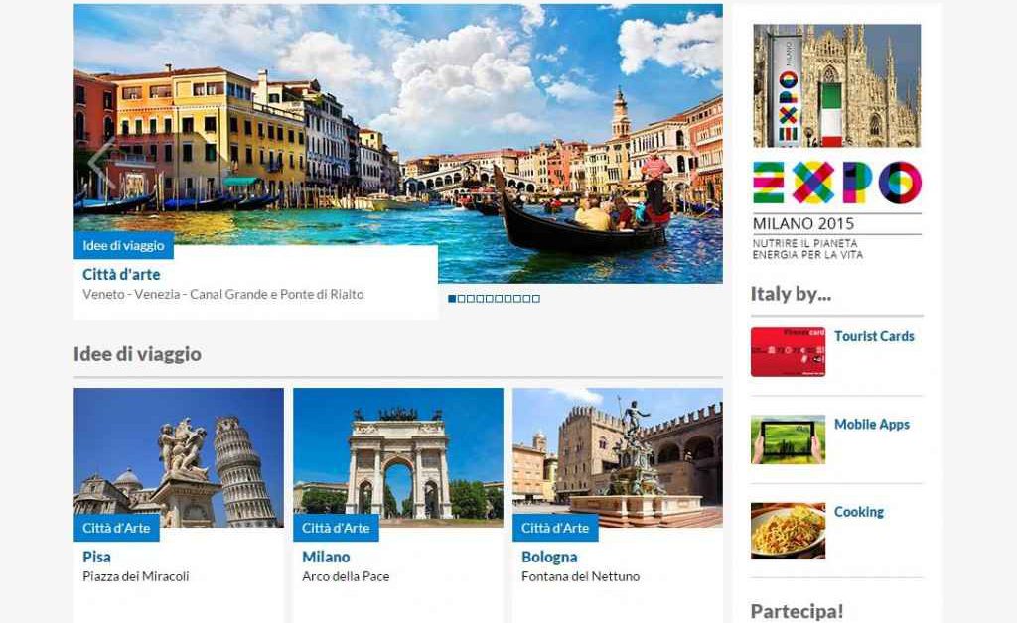Open the Cooking pasta dish image

(x=788, y=531)
